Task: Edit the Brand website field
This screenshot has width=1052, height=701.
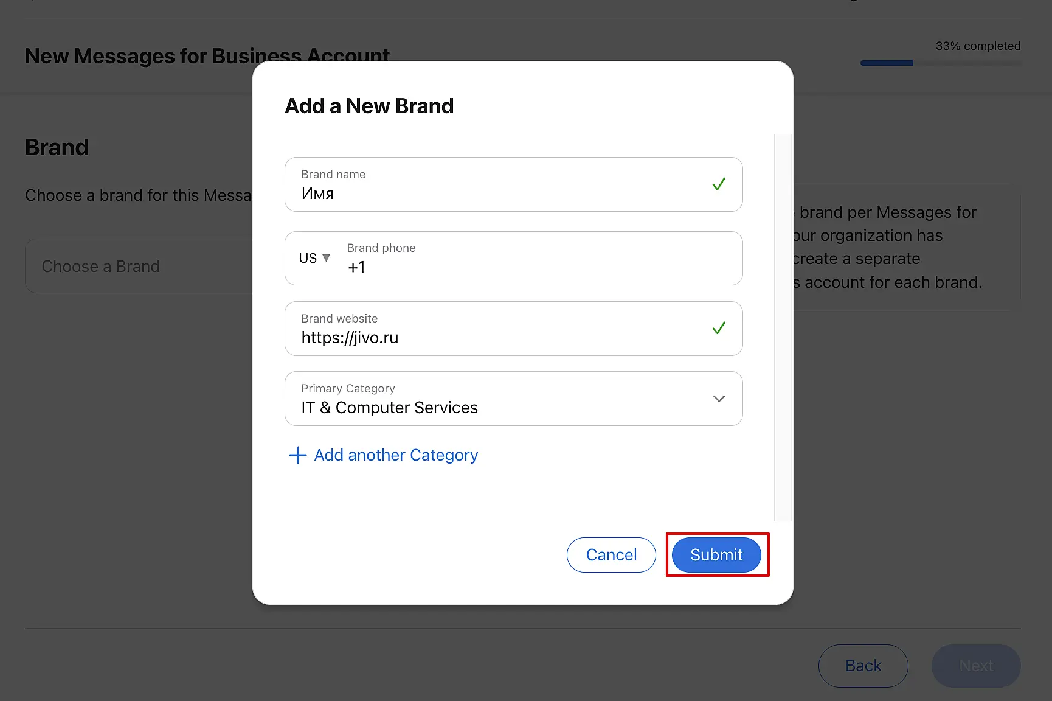Action: tap(499, 337)
